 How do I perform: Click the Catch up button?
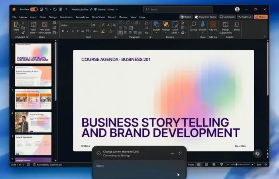(x=245, y=17)
